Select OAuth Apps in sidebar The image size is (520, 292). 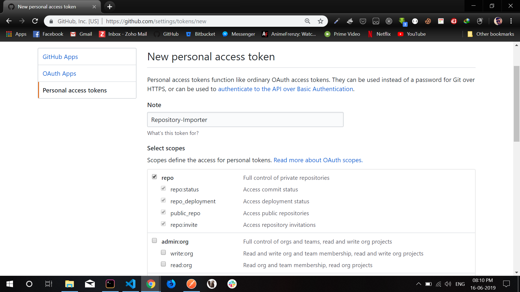pyautogui.click(x=59, y=74)
